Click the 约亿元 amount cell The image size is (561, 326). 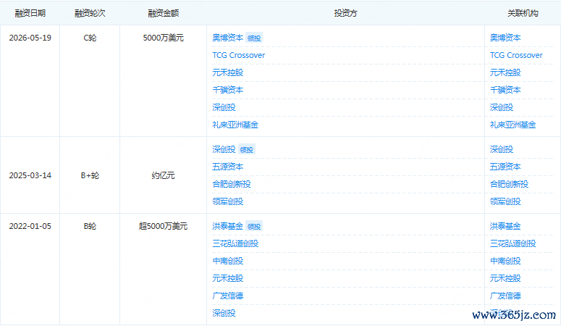(163, 175)
